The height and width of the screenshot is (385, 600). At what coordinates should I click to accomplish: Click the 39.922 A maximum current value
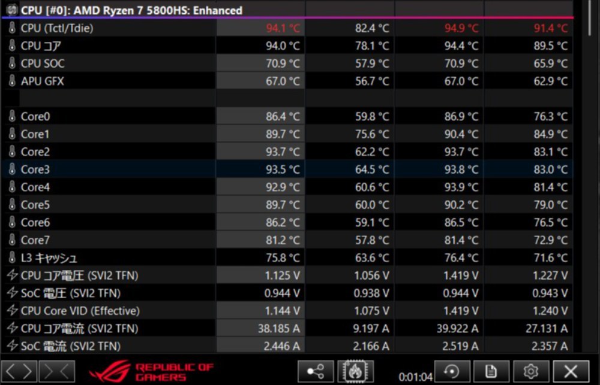[x=457, y=328]
